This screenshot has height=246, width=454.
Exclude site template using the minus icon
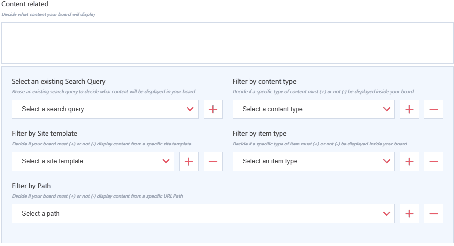pos(213,161)
